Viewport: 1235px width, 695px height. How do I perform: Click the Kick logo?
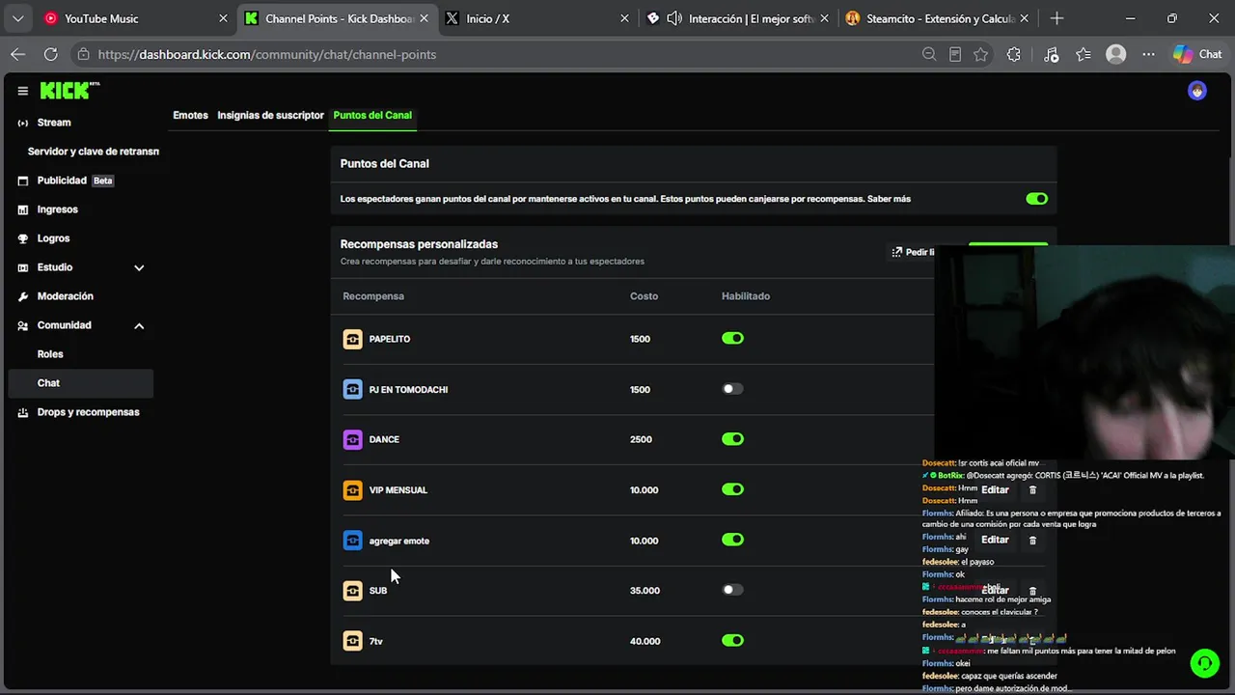coord(69,91)
